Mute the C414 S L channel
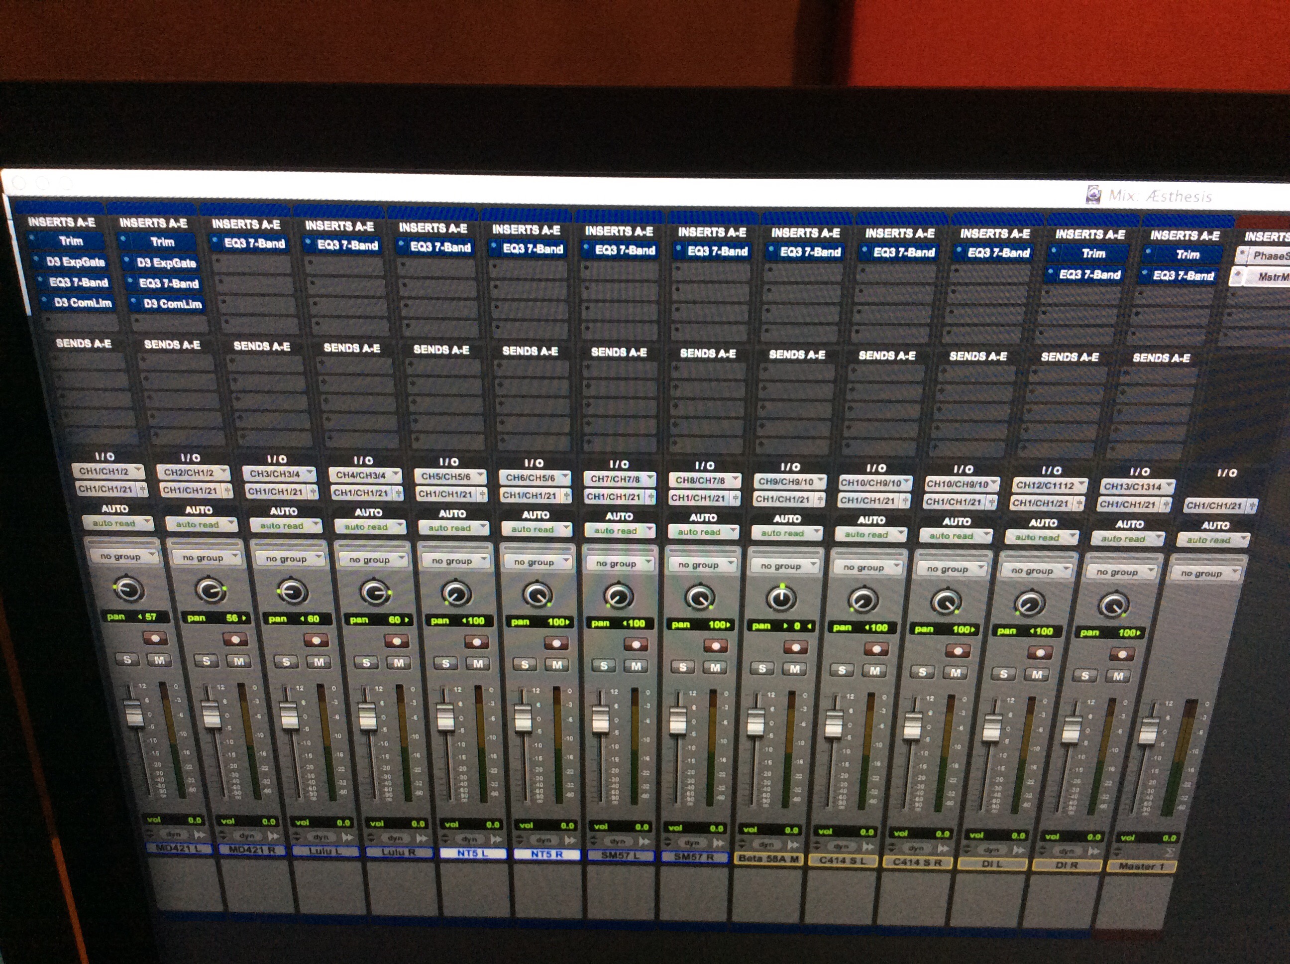This screenshot has width=1290, height=964. tap(874, 671)
